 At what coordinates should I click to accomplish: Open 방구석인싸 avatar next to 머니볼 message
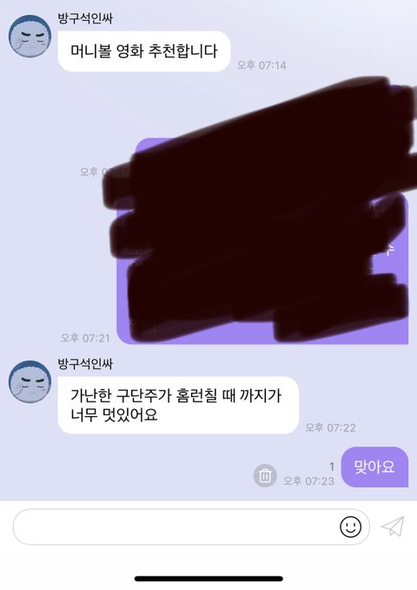coord(30,36)
